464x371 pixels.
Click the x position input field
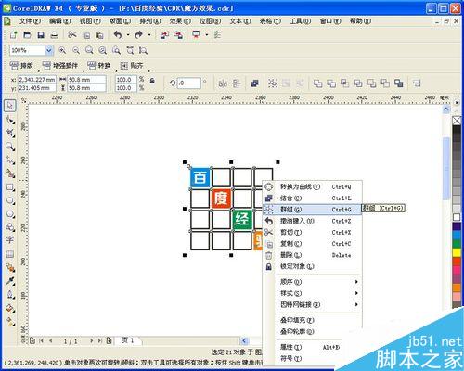tap(37, 80)
